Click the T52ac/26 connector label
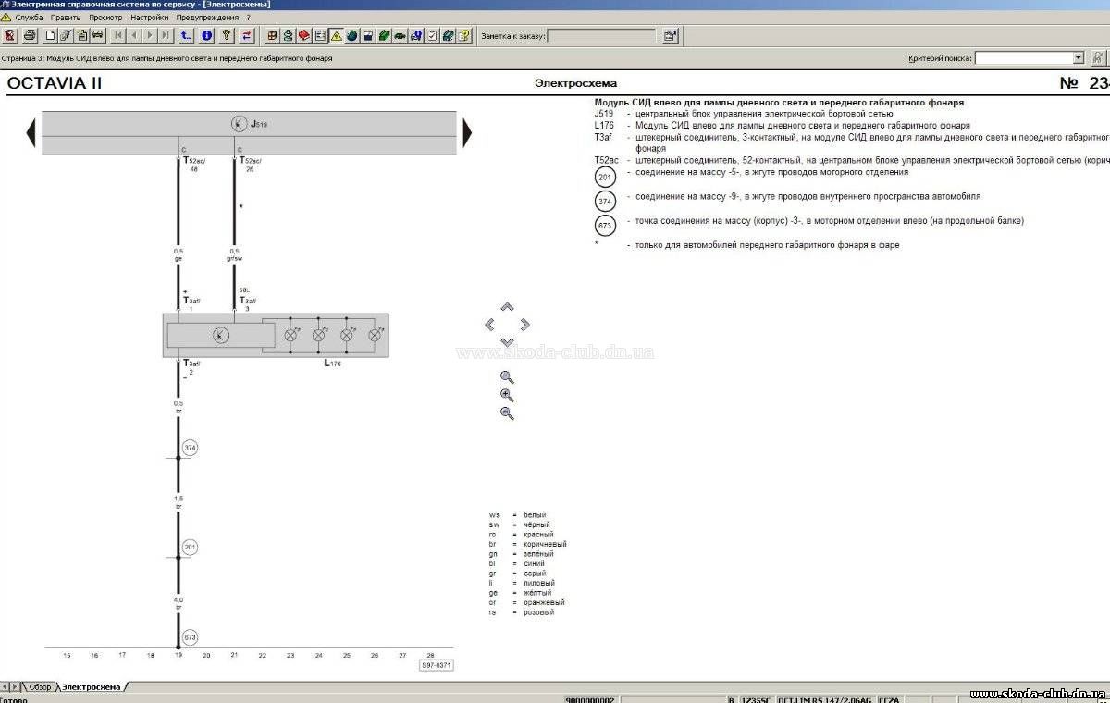1110x703 pixels. [250, 165]
